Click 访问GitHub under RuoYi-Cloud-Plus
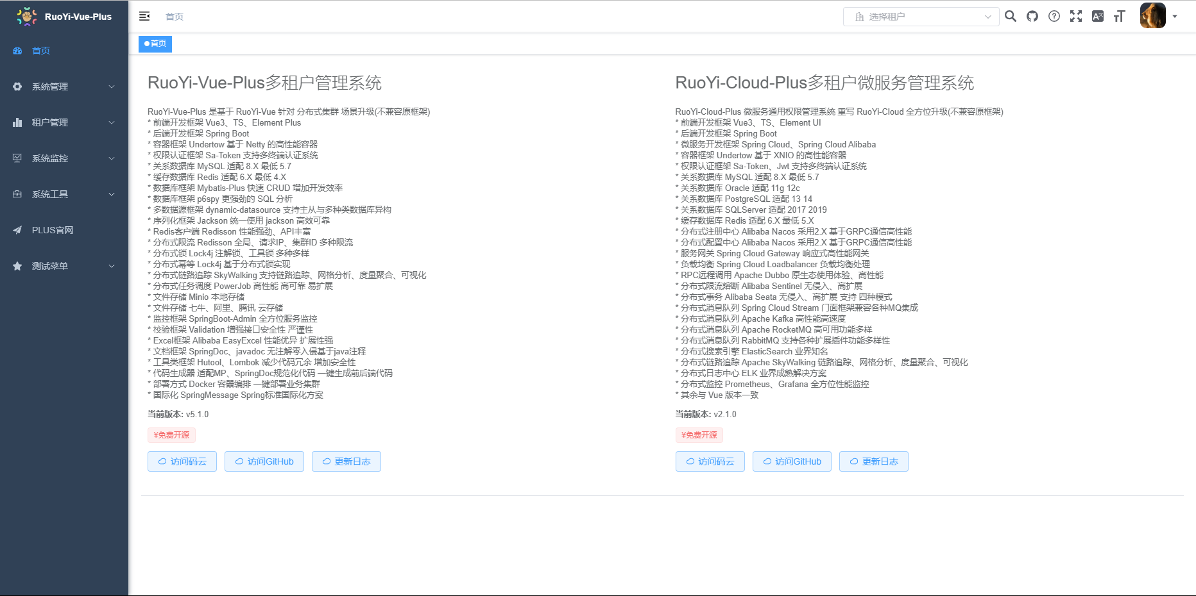The height and width of the screenshot is (596, 1196). click(x=792, y=461)
